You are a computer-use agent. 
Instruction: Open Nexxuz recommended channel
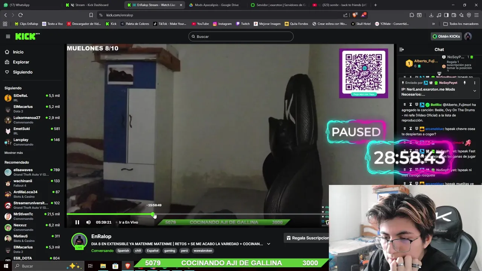pyautogui.click(x=32, y=227)
